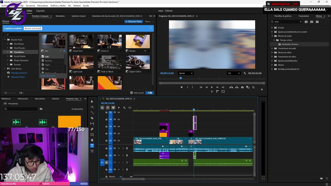Open the Exportar workspace tab
This screenshot has height=186, width=331.
click(x=40, y=11)
